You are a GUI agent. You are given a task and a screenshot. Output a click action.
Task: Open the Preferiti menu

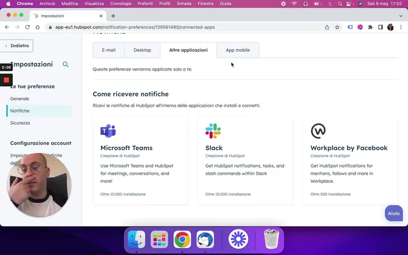pyautogui.click(x=145, y=4)
